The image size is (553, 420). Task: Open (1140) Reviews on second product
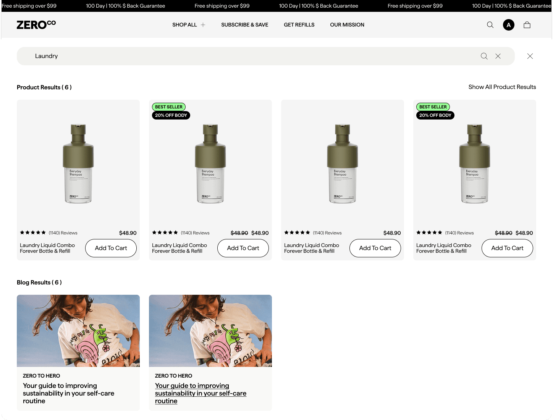click(x=195, y=233)
